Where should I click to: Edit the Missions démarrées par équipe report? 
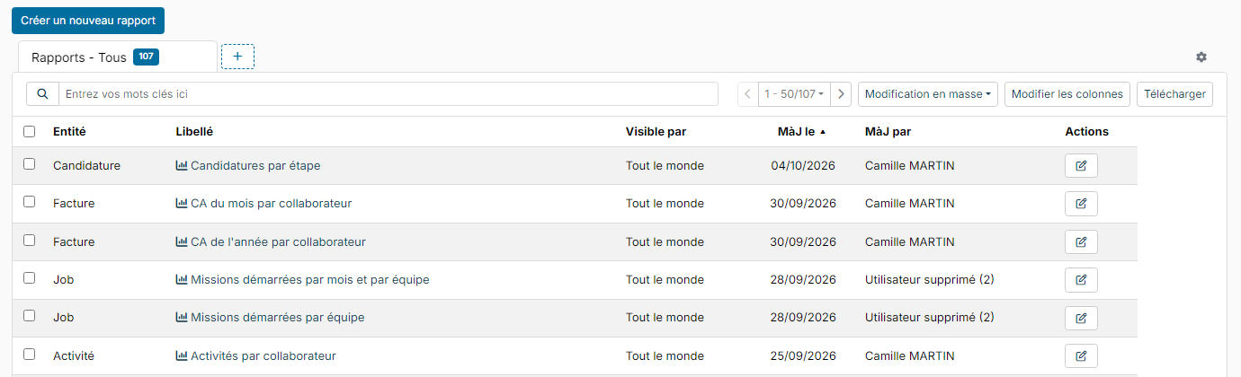pyautogui.click(x=1081, y=318)
